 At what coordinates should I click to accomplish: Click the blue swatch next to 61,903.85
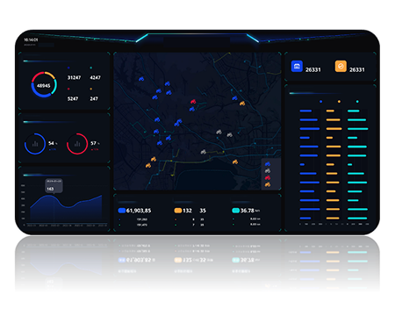click(122, 211)
